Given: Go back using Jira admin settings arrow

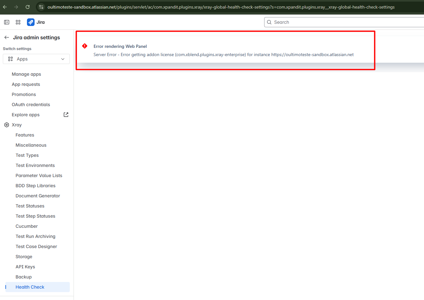Looking at the screenshot, I should (7, 37).
